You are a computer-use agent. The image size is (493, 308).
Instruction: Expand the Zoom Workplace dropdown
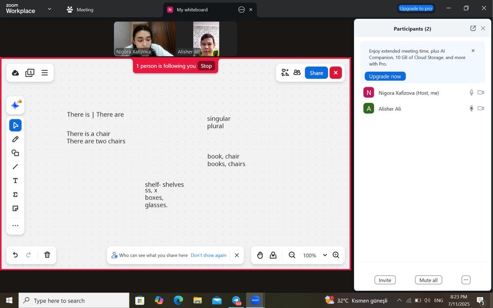pyautogui.click(x=49, y=9)
